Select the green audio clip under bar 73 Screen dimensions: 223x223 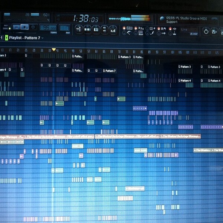point(121,99)
